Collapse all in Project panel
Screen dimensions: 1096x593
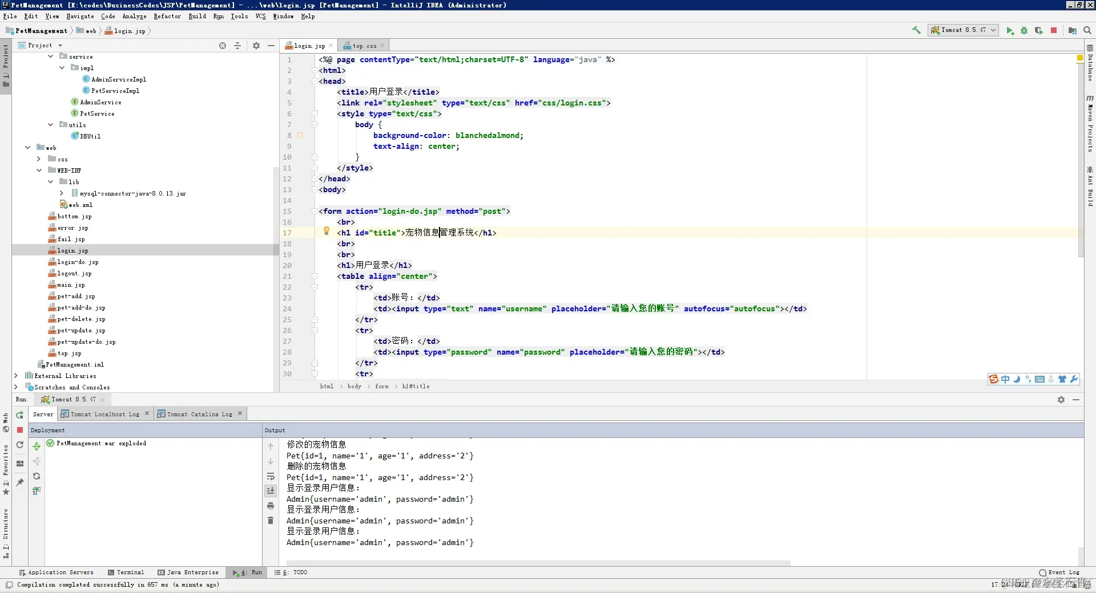(x=237, y=46)
